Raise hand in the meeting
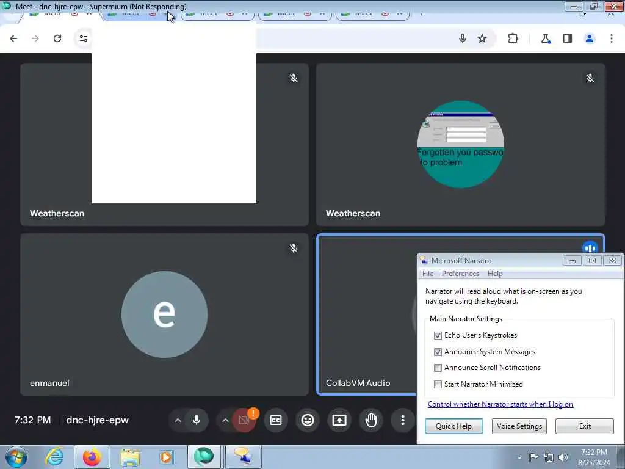 [x=371, y=420]
